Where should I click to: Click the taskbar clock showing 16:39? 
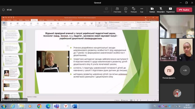(x=187, y=106)
